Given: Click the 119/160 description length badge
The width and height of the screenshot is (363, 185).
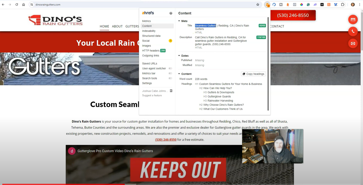Looking at the screenshot, I should click(x=261, y=37).
